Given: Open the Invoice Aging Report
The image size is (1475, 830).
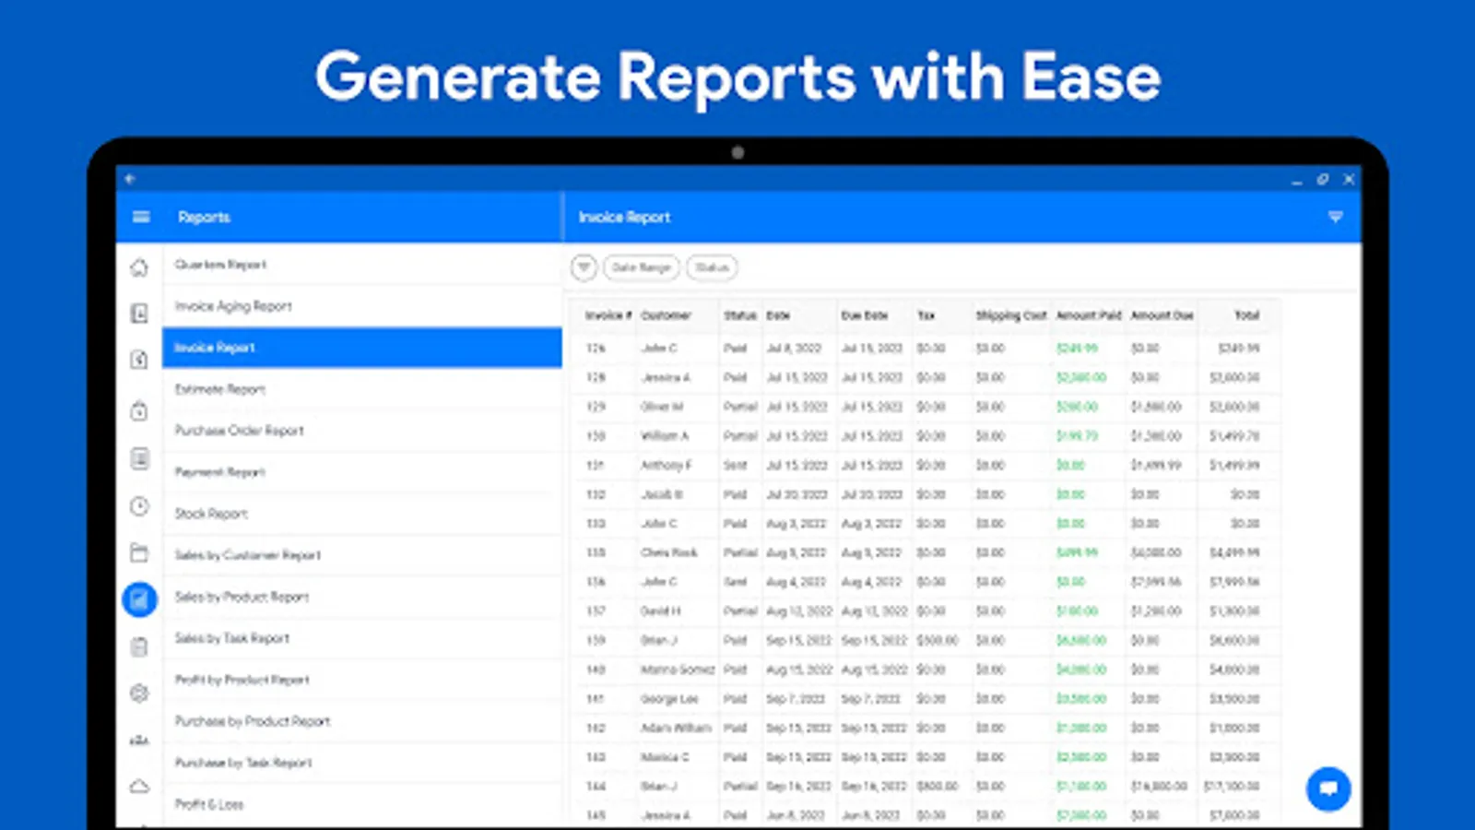Looking at the screenshot, I should (362, 306).
